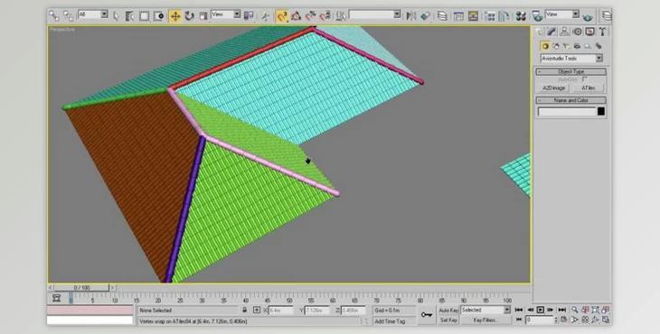
Task: Click the Use Pivot Point Center icon
Action: (249, 16)
